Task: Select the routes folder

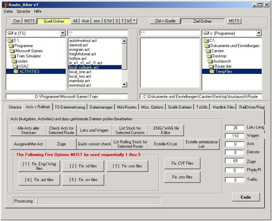Action: click(20, 61)
